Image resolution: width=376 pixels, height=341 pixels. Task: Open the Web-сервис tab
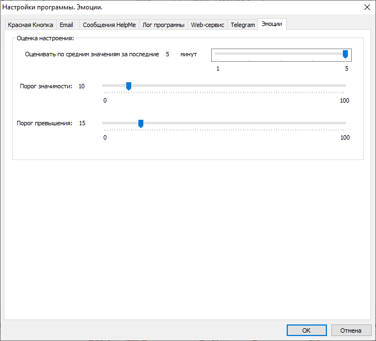point(207,25)
